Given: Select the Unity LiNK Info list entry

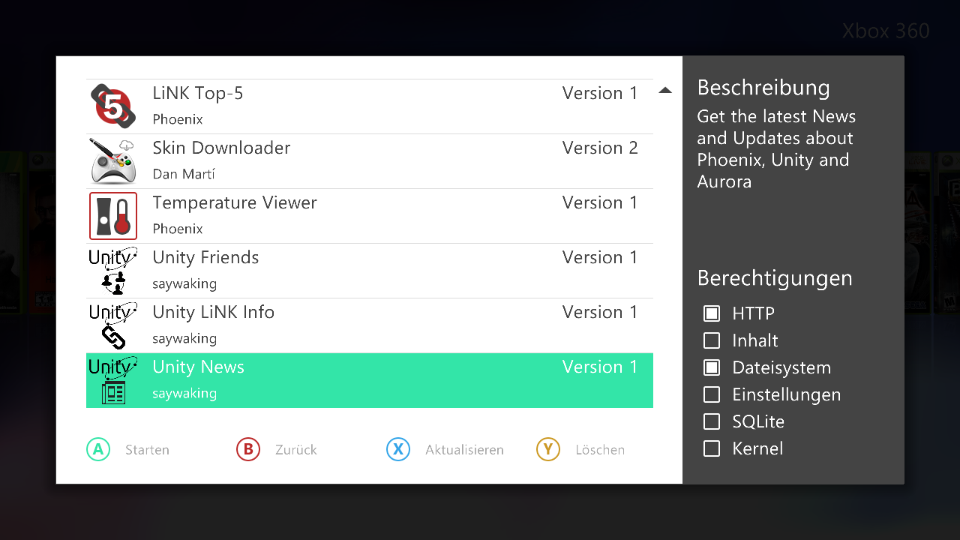Looking at the screenshot, I should point(370,325).
